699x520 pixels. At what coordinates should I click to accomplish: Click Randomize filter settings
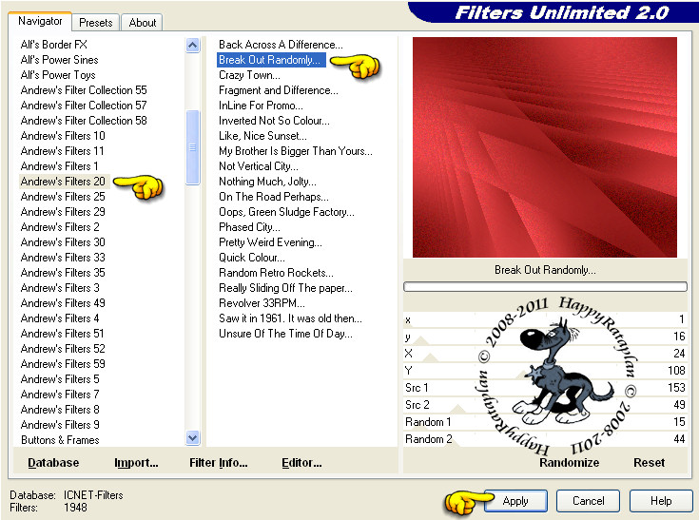click(569, 463)
